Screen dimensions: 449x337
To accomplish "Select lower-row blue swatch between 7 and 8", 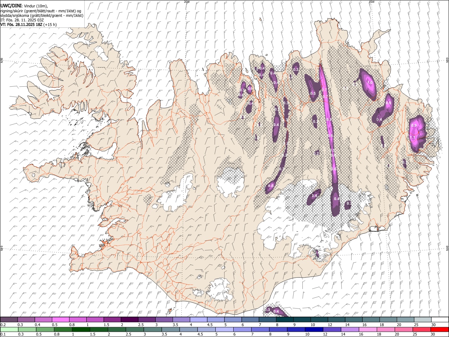I will click(260, 329).
